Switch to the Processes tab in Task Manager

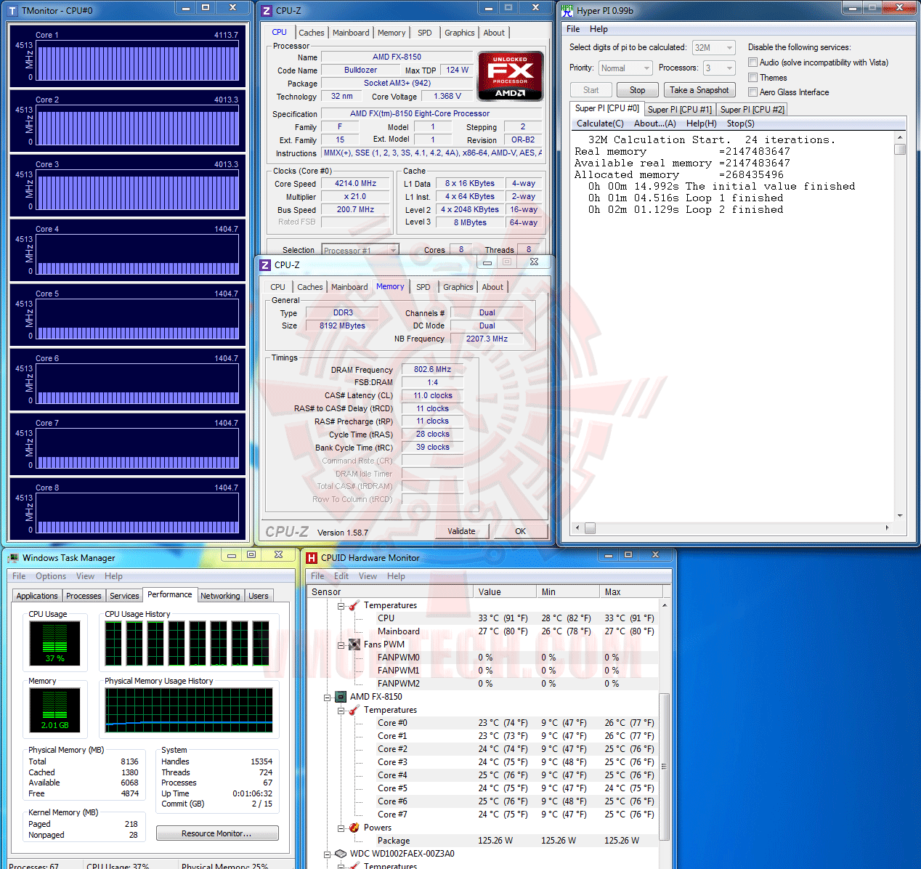pos(84,596)
